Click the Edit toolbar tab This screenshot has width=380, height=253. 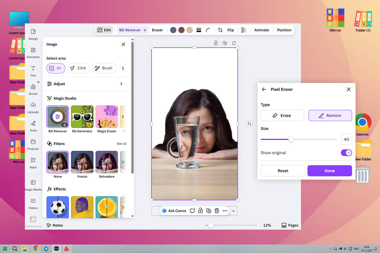coord(104,30)
